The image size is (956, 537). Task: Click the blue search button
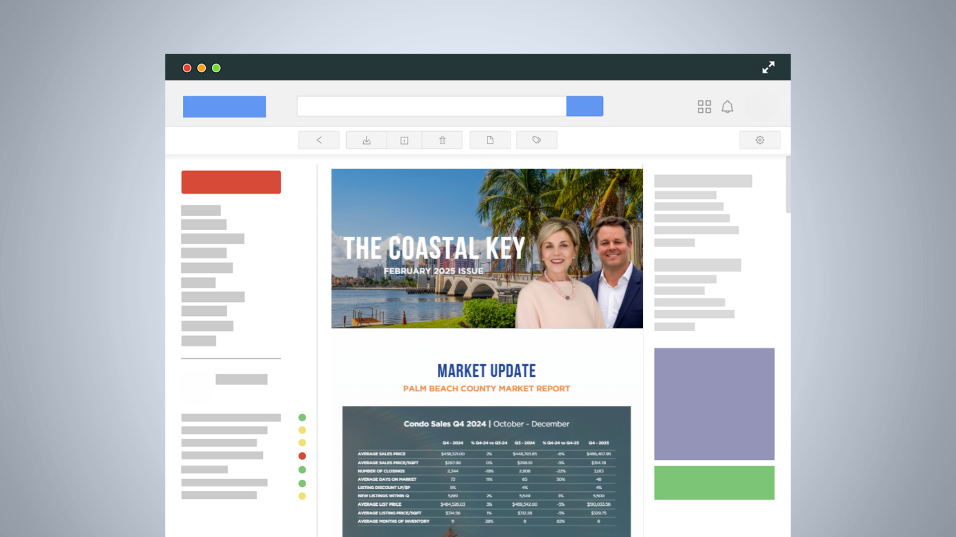coord(585,106)
